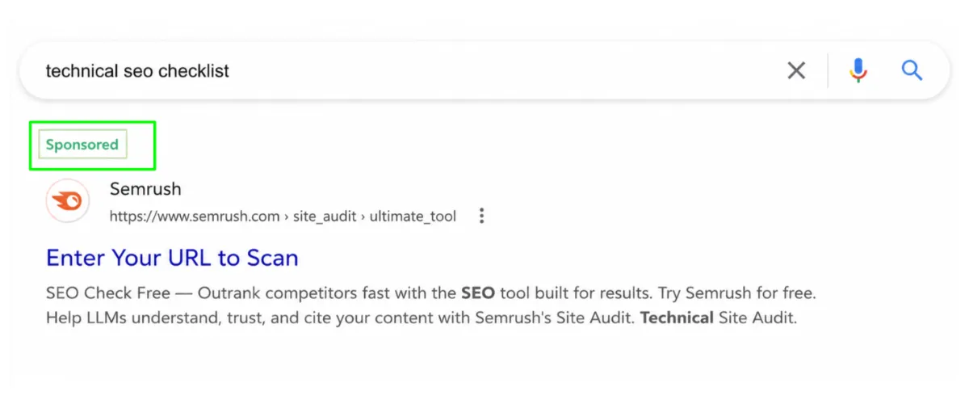The width and height of the screenshot is (969, 404).
Task: Click the Semrush site name
Action: [x=145, y=190]
